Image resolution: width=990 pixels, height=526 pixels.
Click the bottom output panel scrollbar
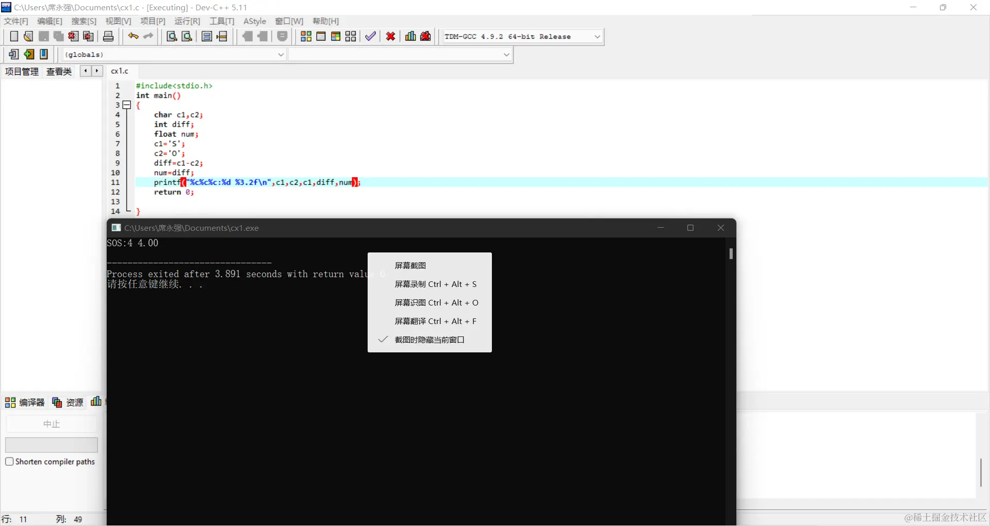click(981, 472)
